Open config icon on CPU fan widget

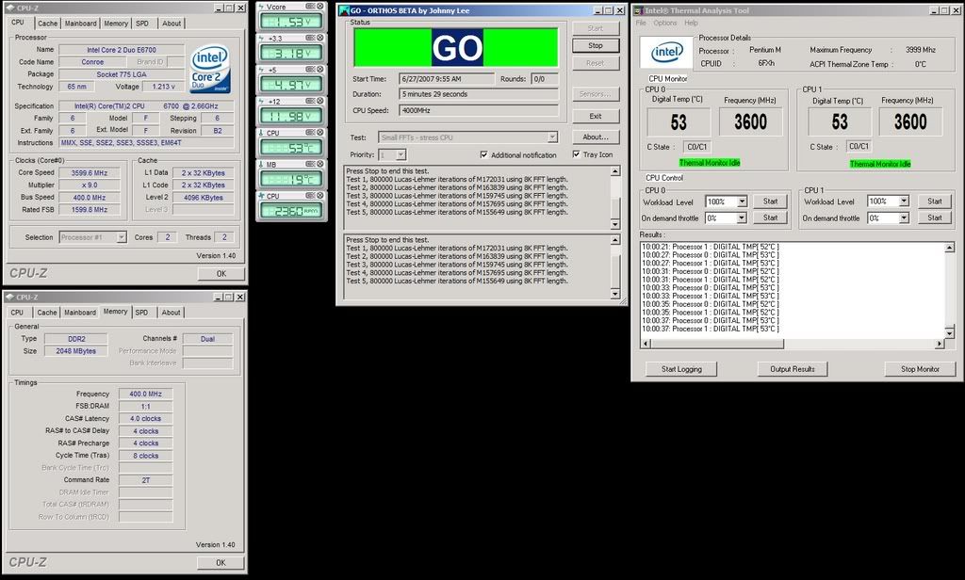pyautogui.click(x=310, y=196)
